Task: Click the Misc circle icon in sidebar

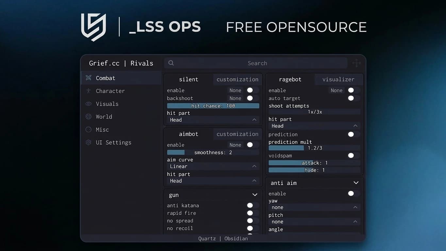Action: click(x=88, y=129)
